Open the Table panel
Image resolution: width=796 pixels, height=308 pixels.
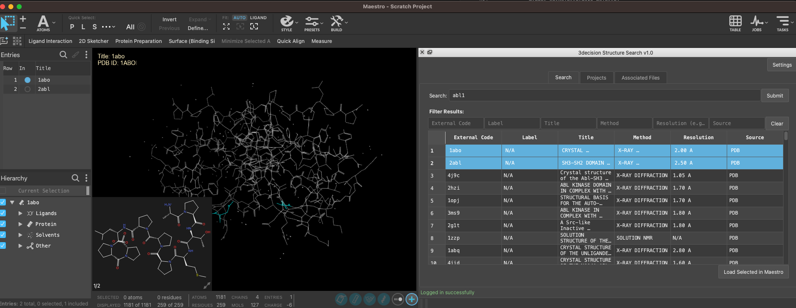(x=735, y=23)
